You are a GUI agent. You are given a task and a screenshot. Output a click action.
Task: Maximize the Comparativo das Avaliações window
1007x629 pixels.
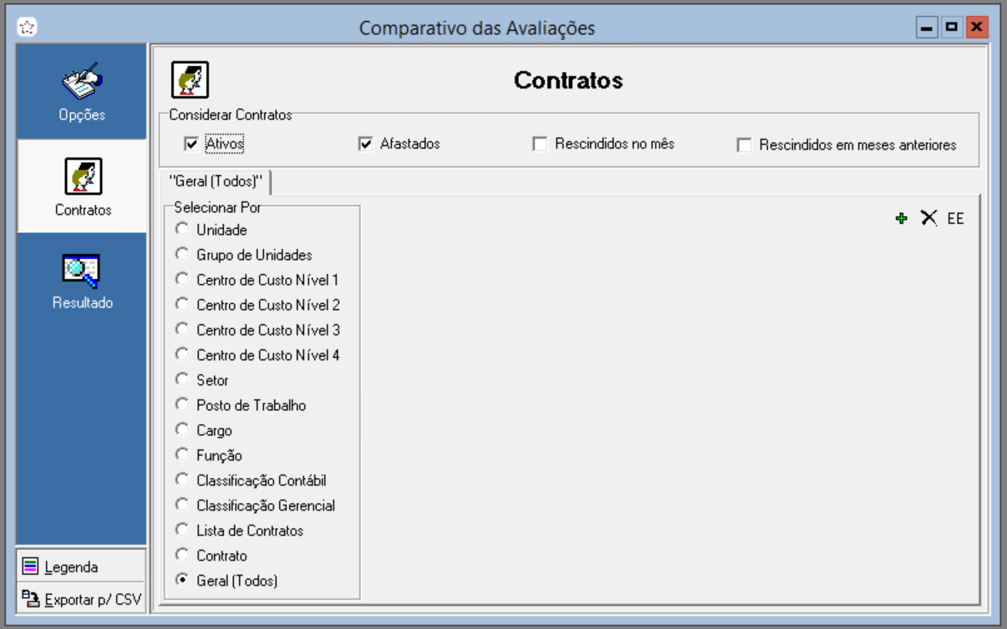click(x=951, y=28)
